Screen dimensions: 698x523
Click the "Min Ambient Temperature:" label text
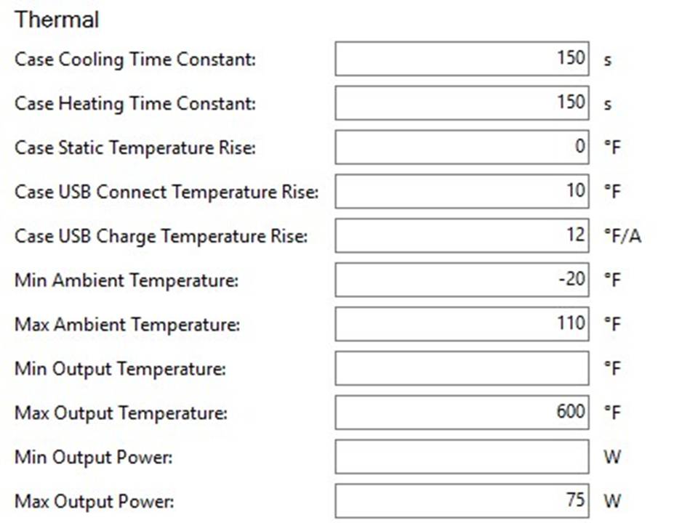click(x=127, y=280)
